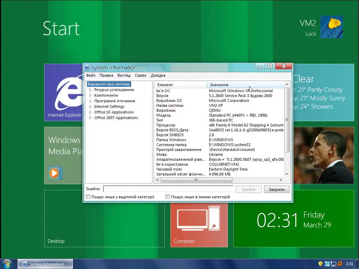Click the scroll up arrow in details pane
The width and height of the screenshot is (359, 269).
(x=287, y=84)
